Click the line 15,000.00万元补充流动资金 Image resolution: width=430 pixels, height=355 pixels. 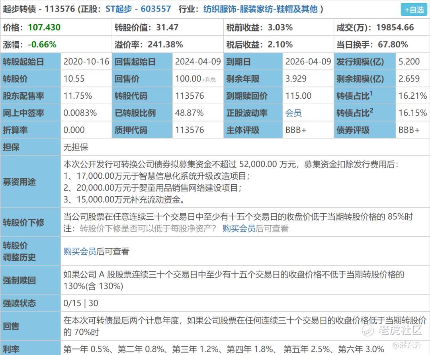point(124,199)
